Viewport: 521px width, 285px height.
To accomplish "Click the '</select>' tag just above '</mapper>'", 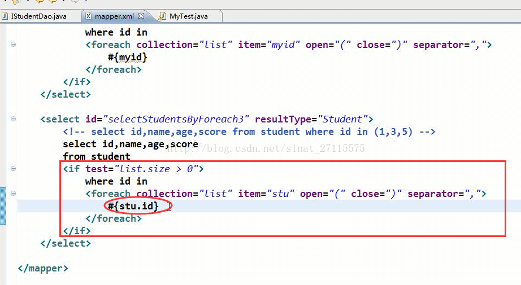I will point(66,243).
